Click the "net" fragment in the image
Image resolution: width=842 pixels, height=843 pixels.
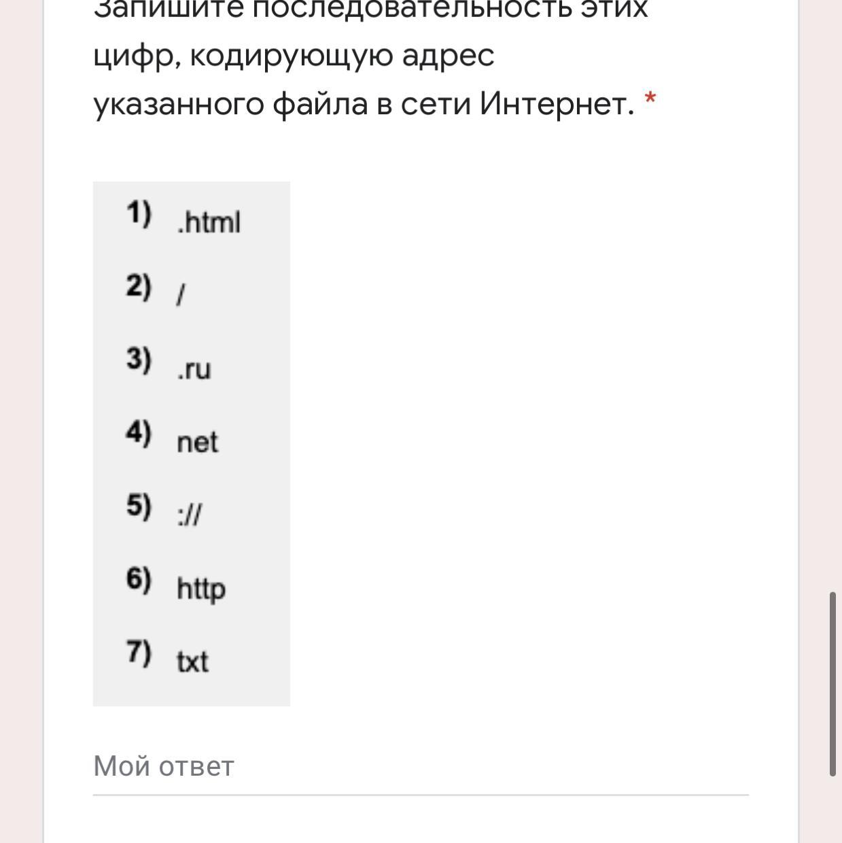197,443
